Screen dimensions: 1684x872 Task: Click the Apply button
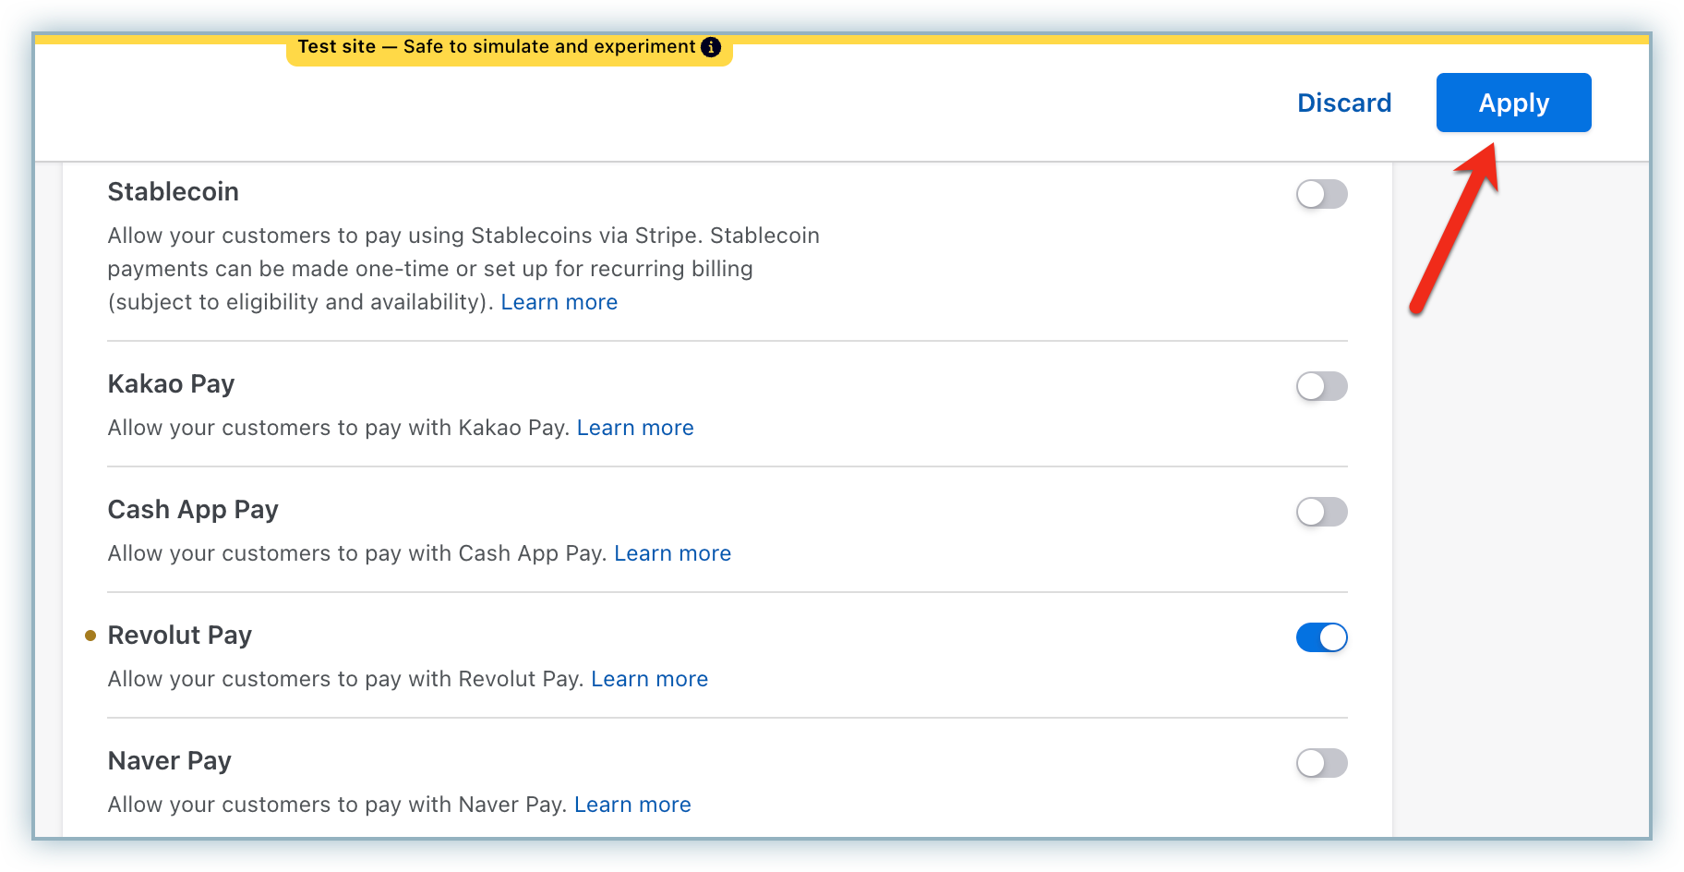[x=1513, y=103]
